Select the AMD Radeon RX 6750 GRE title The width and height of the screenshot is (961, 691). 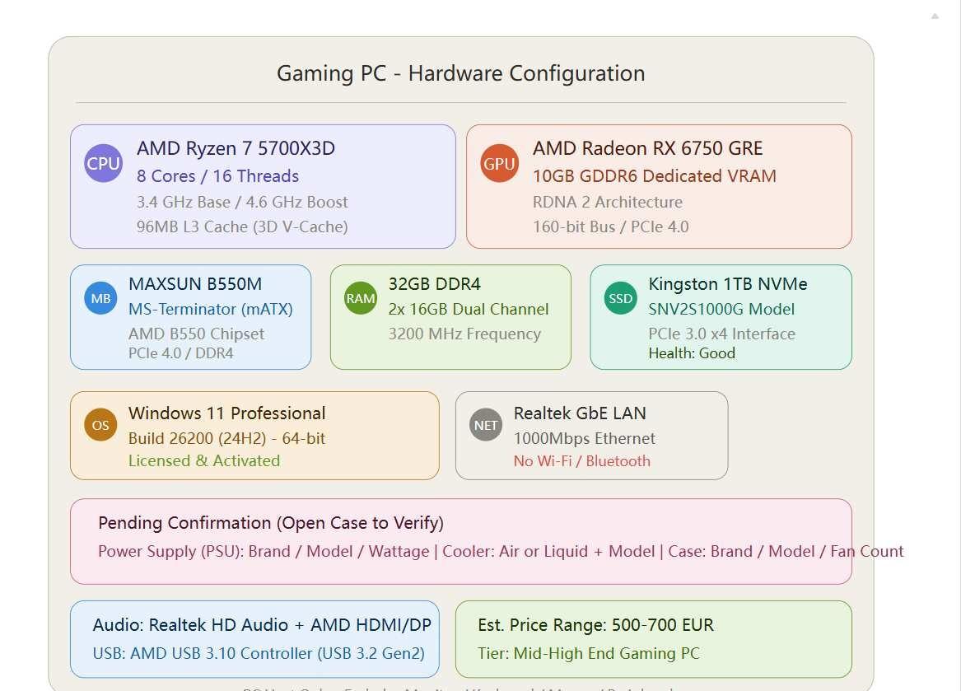648,148
